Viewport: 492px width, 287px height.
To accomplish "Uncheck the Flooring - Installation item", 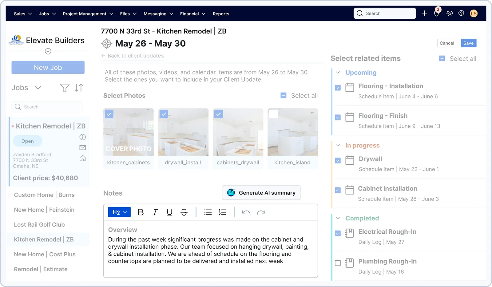I will 338,88.
